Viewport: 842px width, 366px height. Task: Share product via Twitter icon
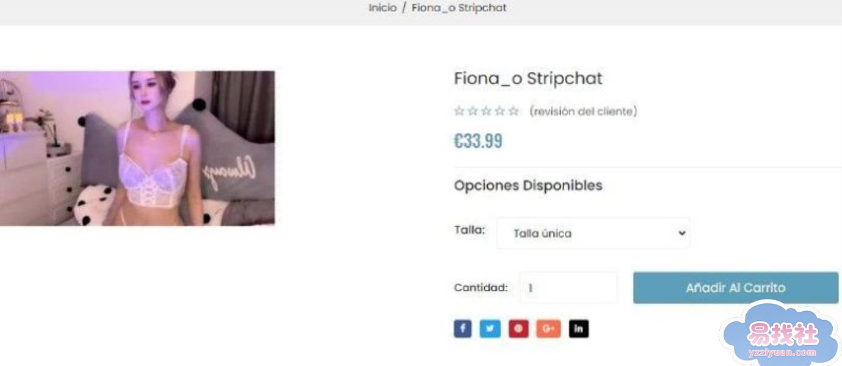[490, 329]
